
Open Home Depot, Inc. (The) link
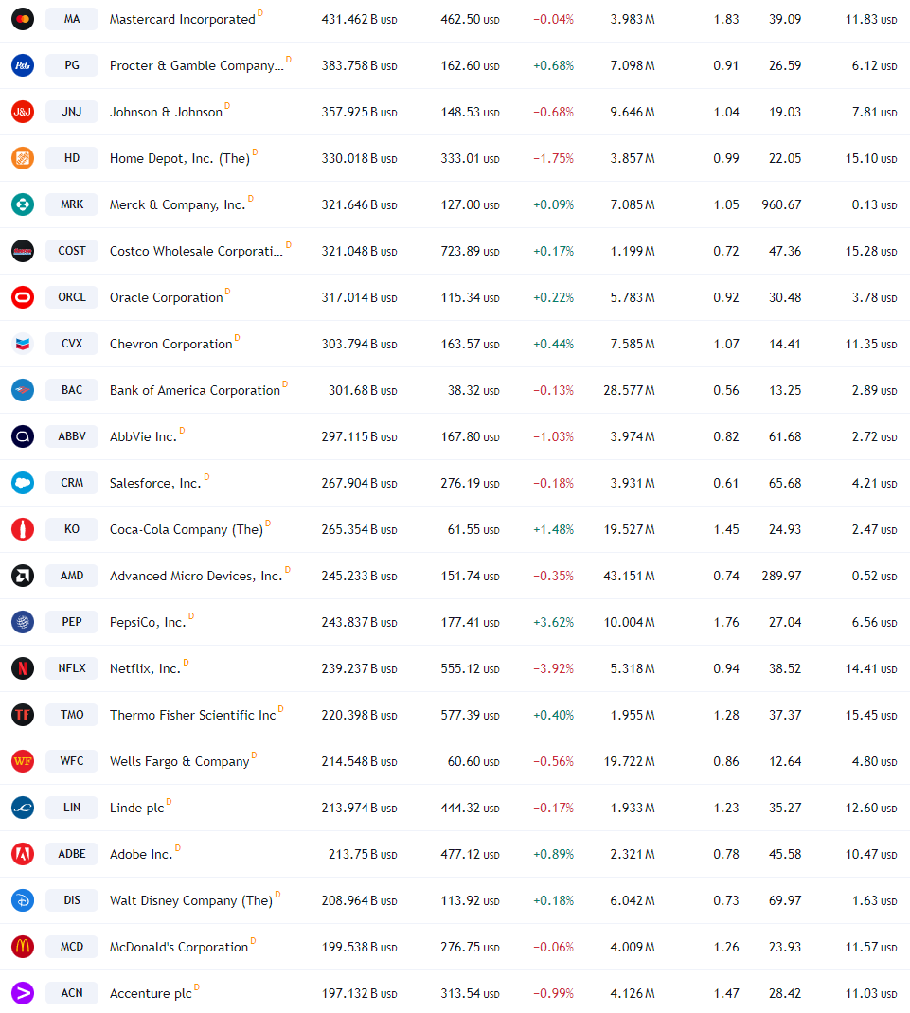tap(180, 158)
